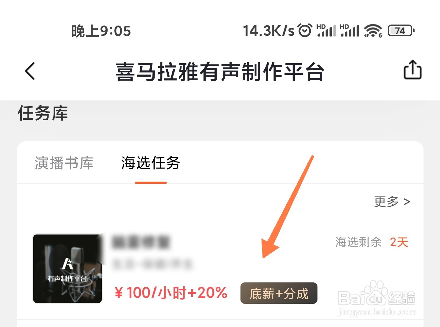Switch to the 演播书库 tab
The image size is (440, 327).
tap(64, 163)
